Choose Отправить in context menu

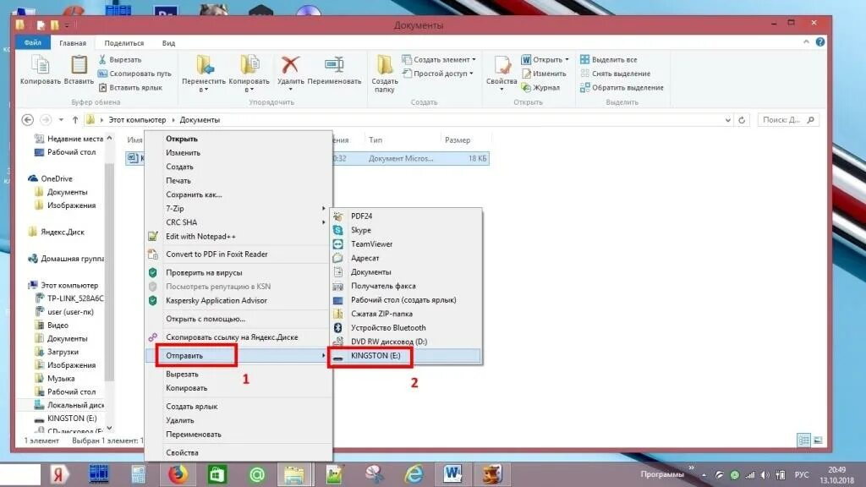tap(238, 356)
